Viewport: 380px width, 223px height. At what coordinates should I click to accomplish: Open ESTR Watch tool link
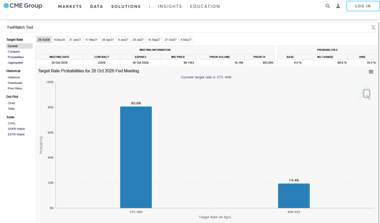coord(16,135)
